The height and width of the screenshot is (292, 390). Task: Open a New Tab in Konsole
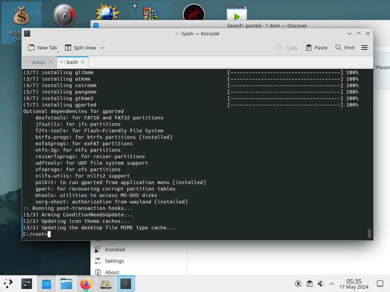43,48
